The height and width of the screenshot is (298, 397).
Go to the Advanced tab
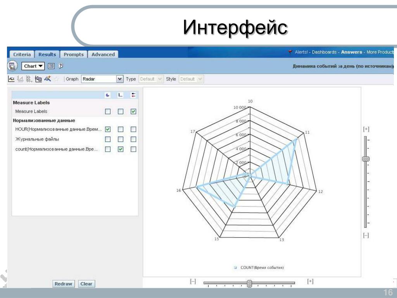(x=103, y=54)
